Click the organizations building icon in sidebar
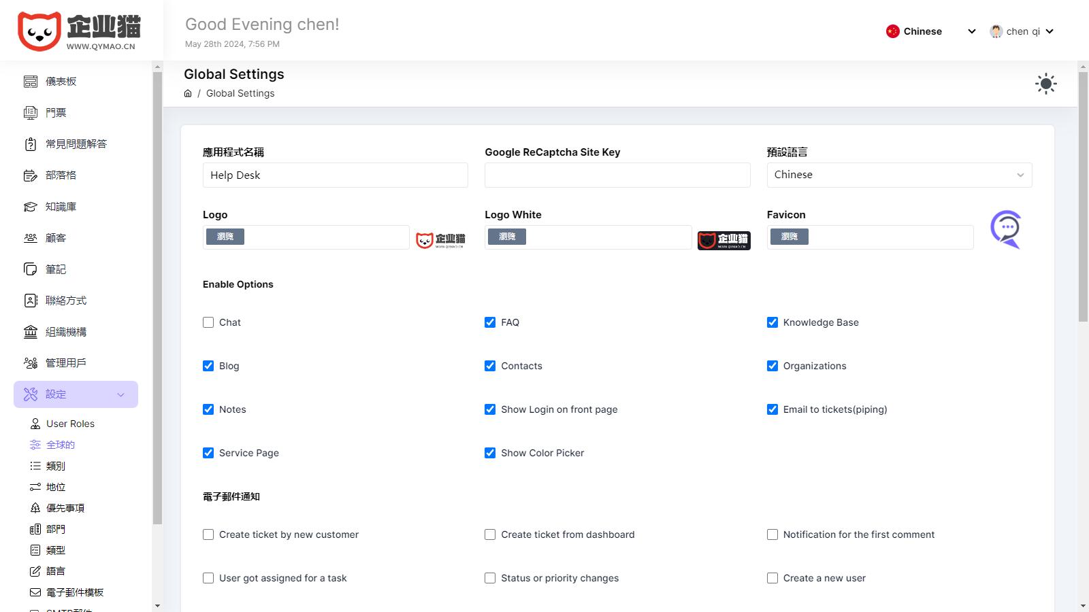Screen dimensions: 1089x612 (31, 332)
